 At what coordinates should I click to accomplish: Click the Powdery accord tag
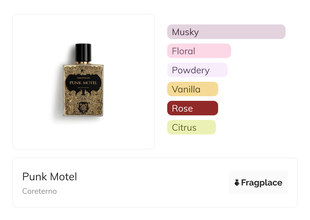[x=197, y=70]
